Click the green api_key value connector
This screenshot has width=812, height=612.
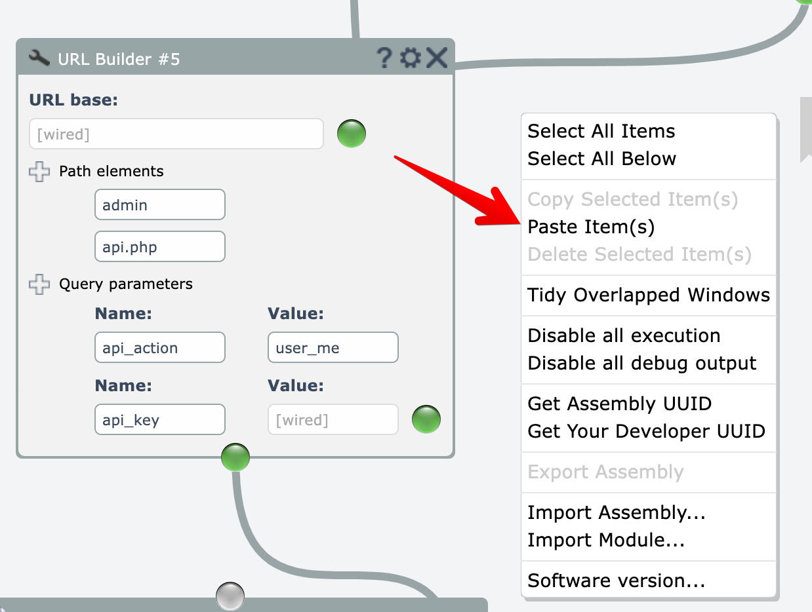[x=426, y=419]
